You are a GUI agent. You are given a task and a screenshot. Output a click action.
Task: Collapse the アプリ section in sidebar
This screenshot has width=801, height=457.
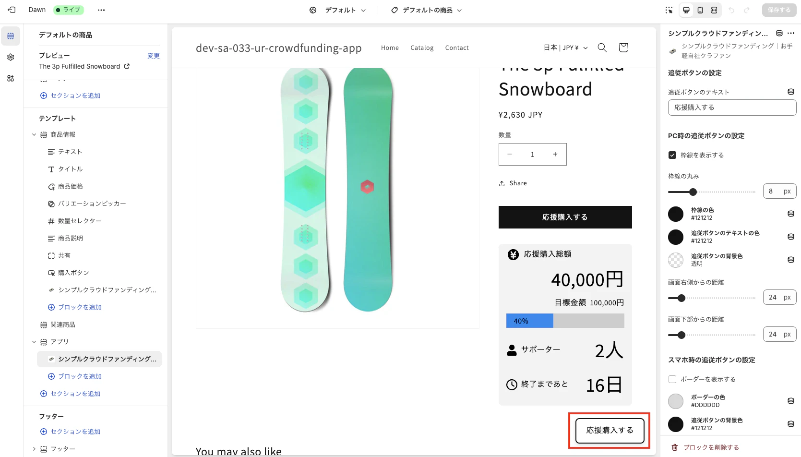34,342
